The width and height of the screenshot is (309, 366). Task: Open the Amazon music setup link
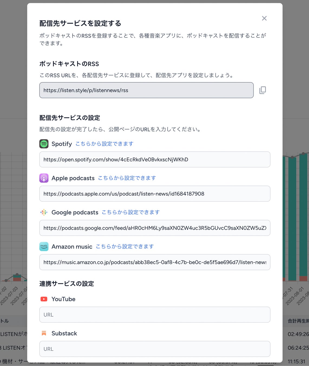pos(125,246)
